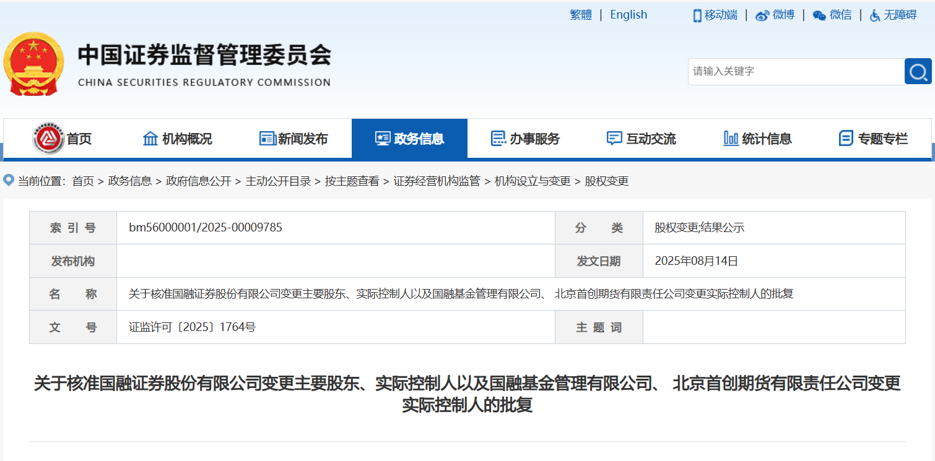
Task: Go to 证券经营机构监管 breadcrumb link
Action: [437, 181]
